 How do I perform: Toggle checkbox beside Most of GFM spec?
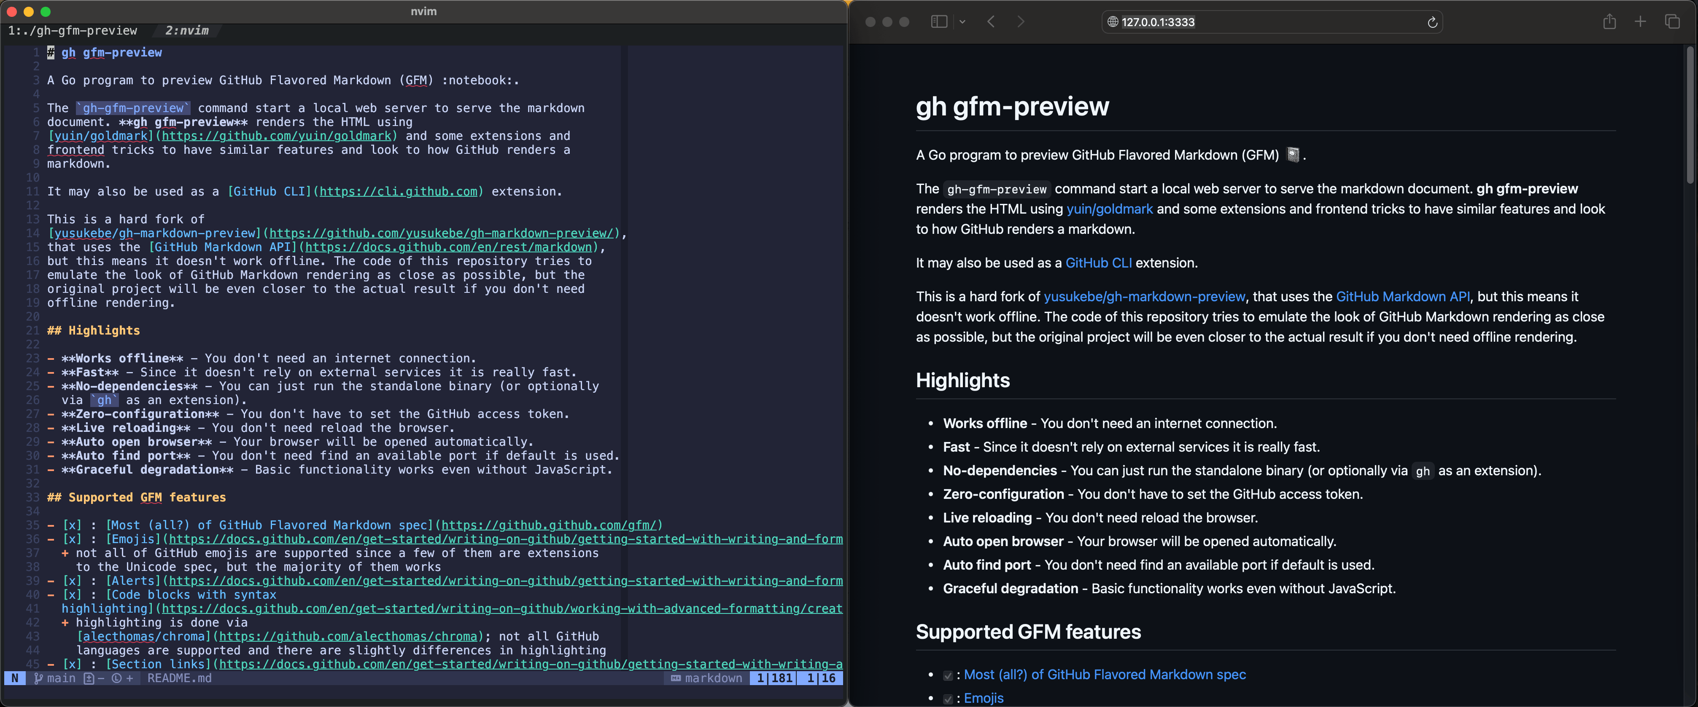948,675
